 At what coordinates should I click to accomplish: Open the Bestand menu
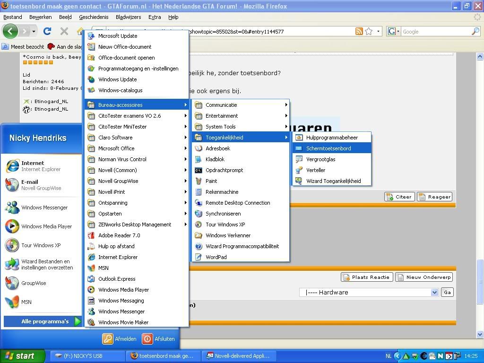coord(13,17)
